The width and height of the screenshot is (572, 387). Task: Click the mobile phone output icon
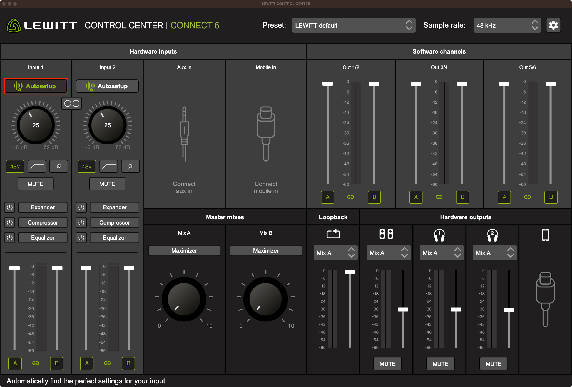click(x=545, y=235)
